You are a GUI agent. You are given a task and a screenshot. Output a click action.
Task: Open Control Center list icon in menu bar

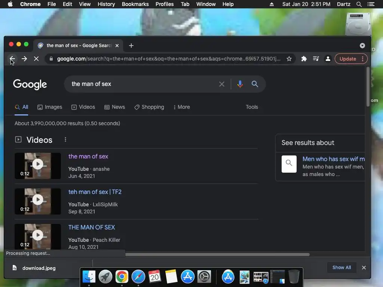pos(371,4)
